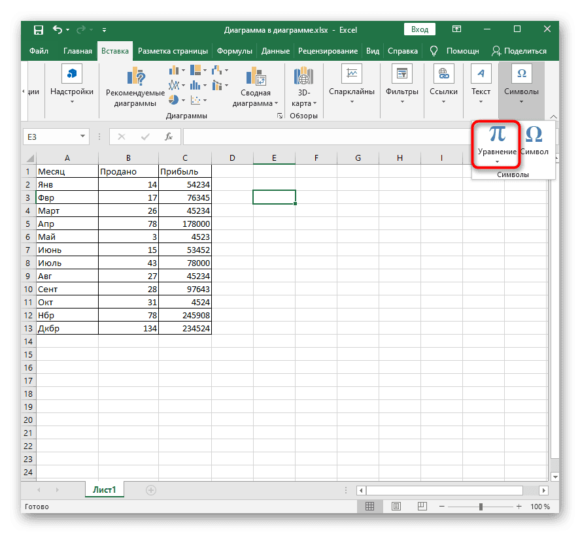Click the zoom slider handle in status bar
The height and width of the screenshot is (534, 580).
coord(481,507)
